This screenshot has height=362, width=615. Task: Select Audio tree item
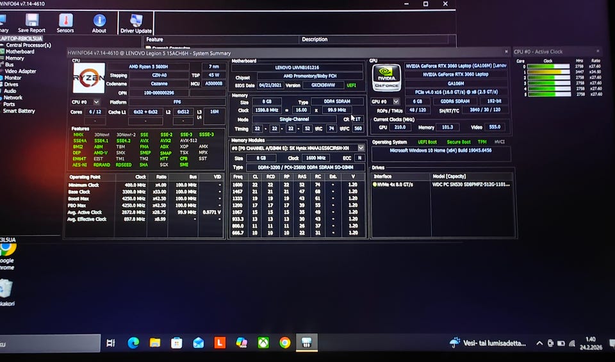[10, 91]
